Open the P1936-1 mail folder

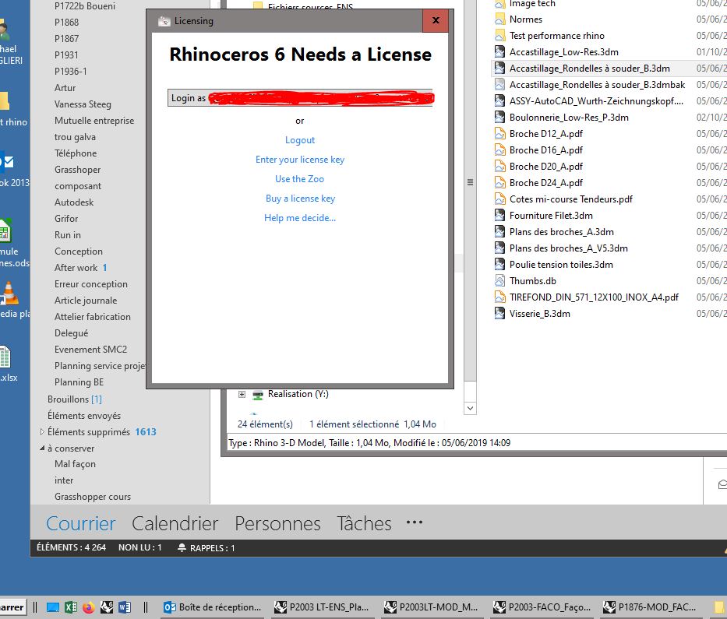[70, 72]
